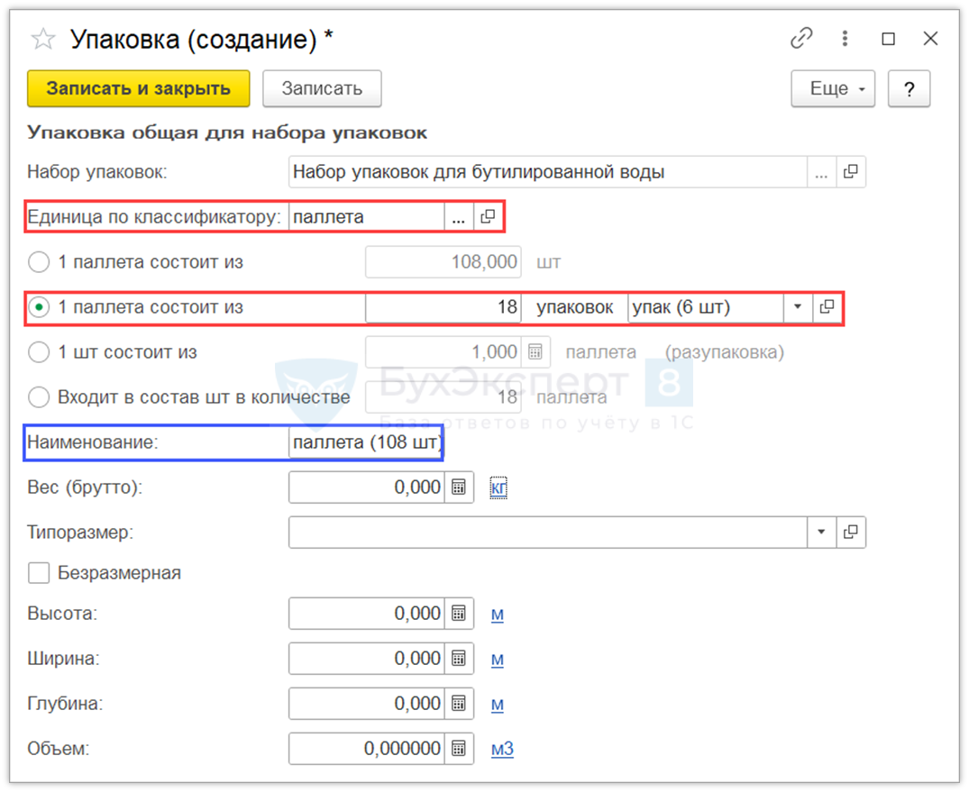The width and height of the screenshot is (969, 792).
Task: Choose the "Входит в состав шт в количестве" option
Action: coord(39,397)
